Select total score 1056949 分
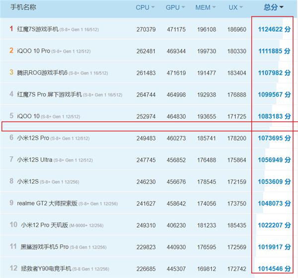 pyautogui.click(x=274, y=160)
